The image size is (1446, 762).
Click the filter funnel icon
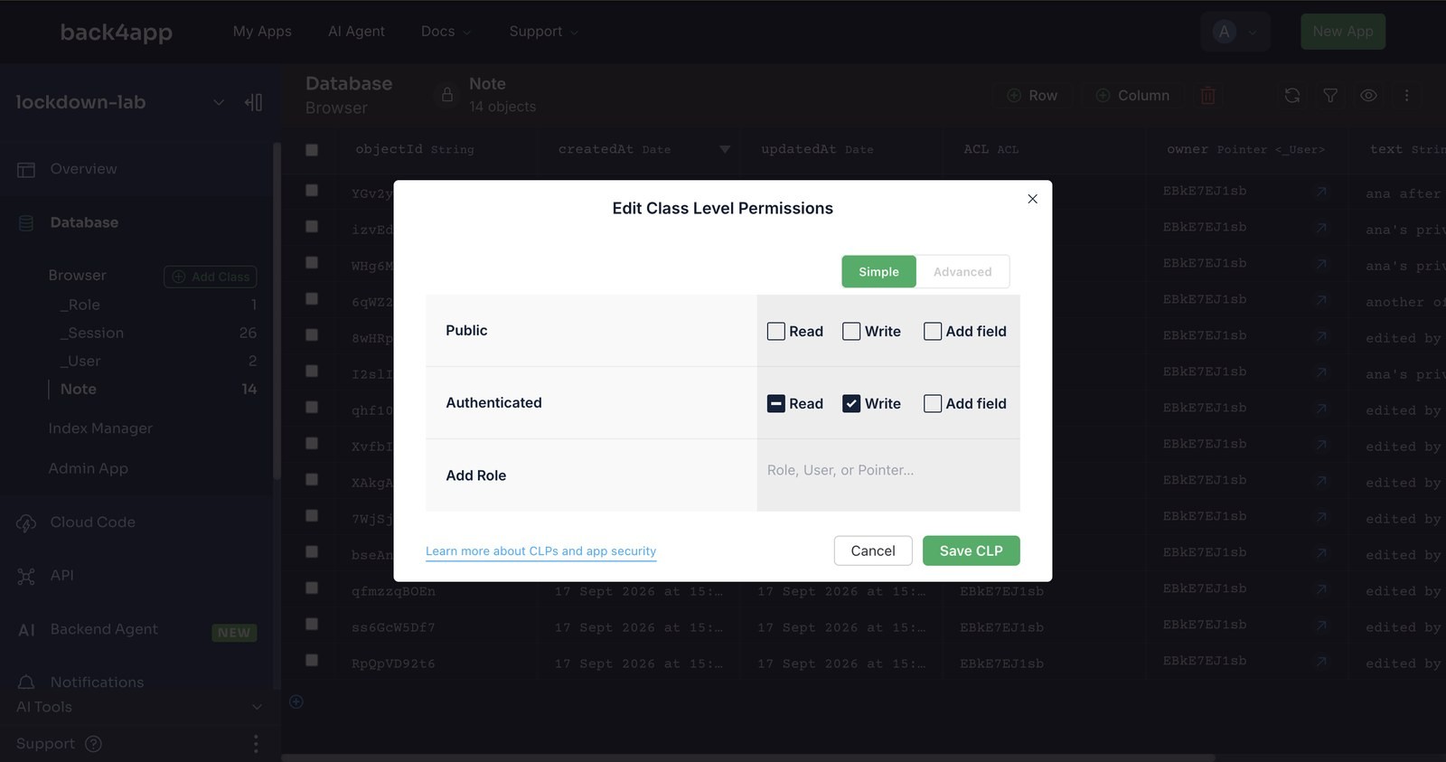click(x=1330, y=95)
